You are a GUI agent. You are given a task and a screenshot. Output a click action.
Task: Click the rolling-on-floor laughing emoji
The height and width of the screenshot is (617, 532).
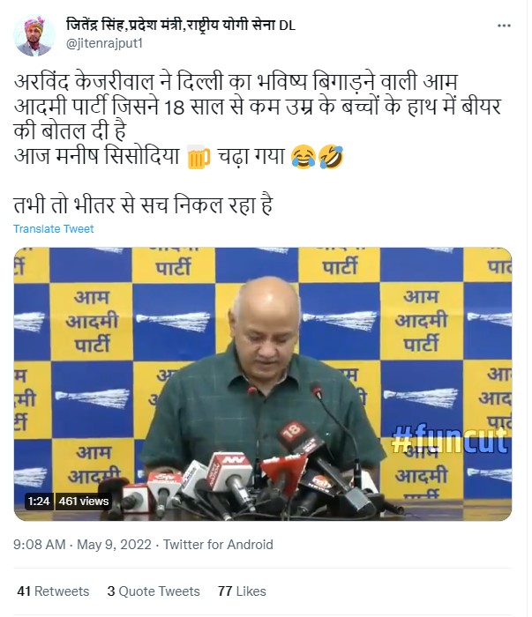[331, 157]
